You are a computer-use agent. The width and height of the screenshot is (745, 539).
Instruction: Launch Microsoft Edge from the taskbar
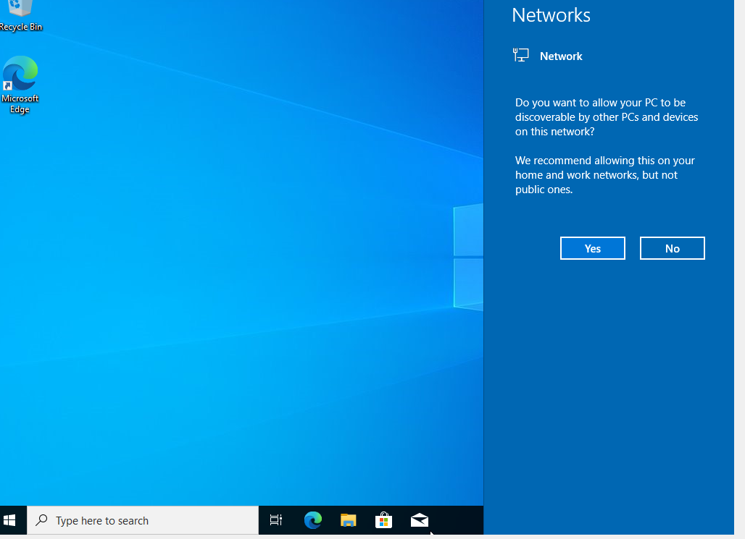[x=312, y=520]
